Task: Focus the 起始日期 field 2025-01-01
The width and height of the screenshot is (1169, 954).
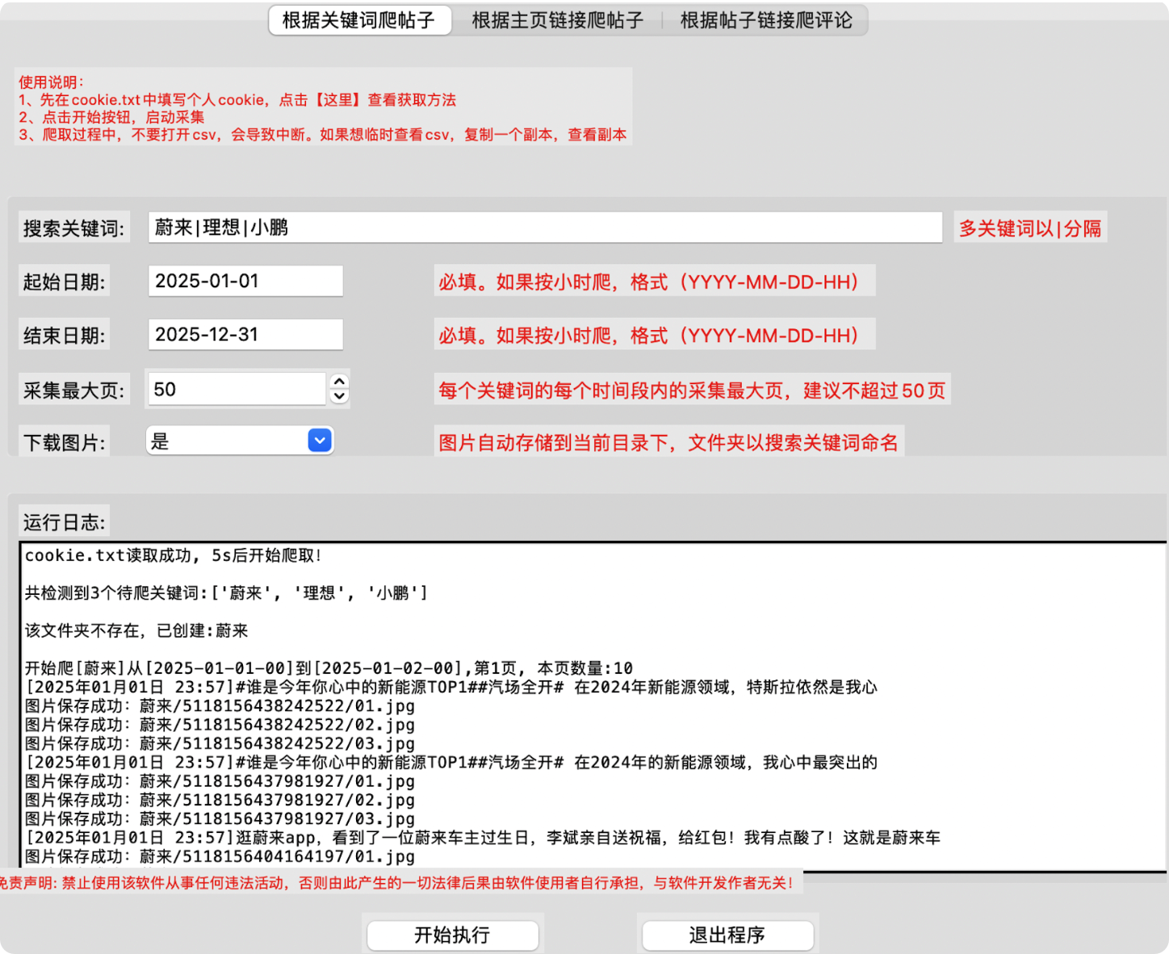Action: click(245, 281)
